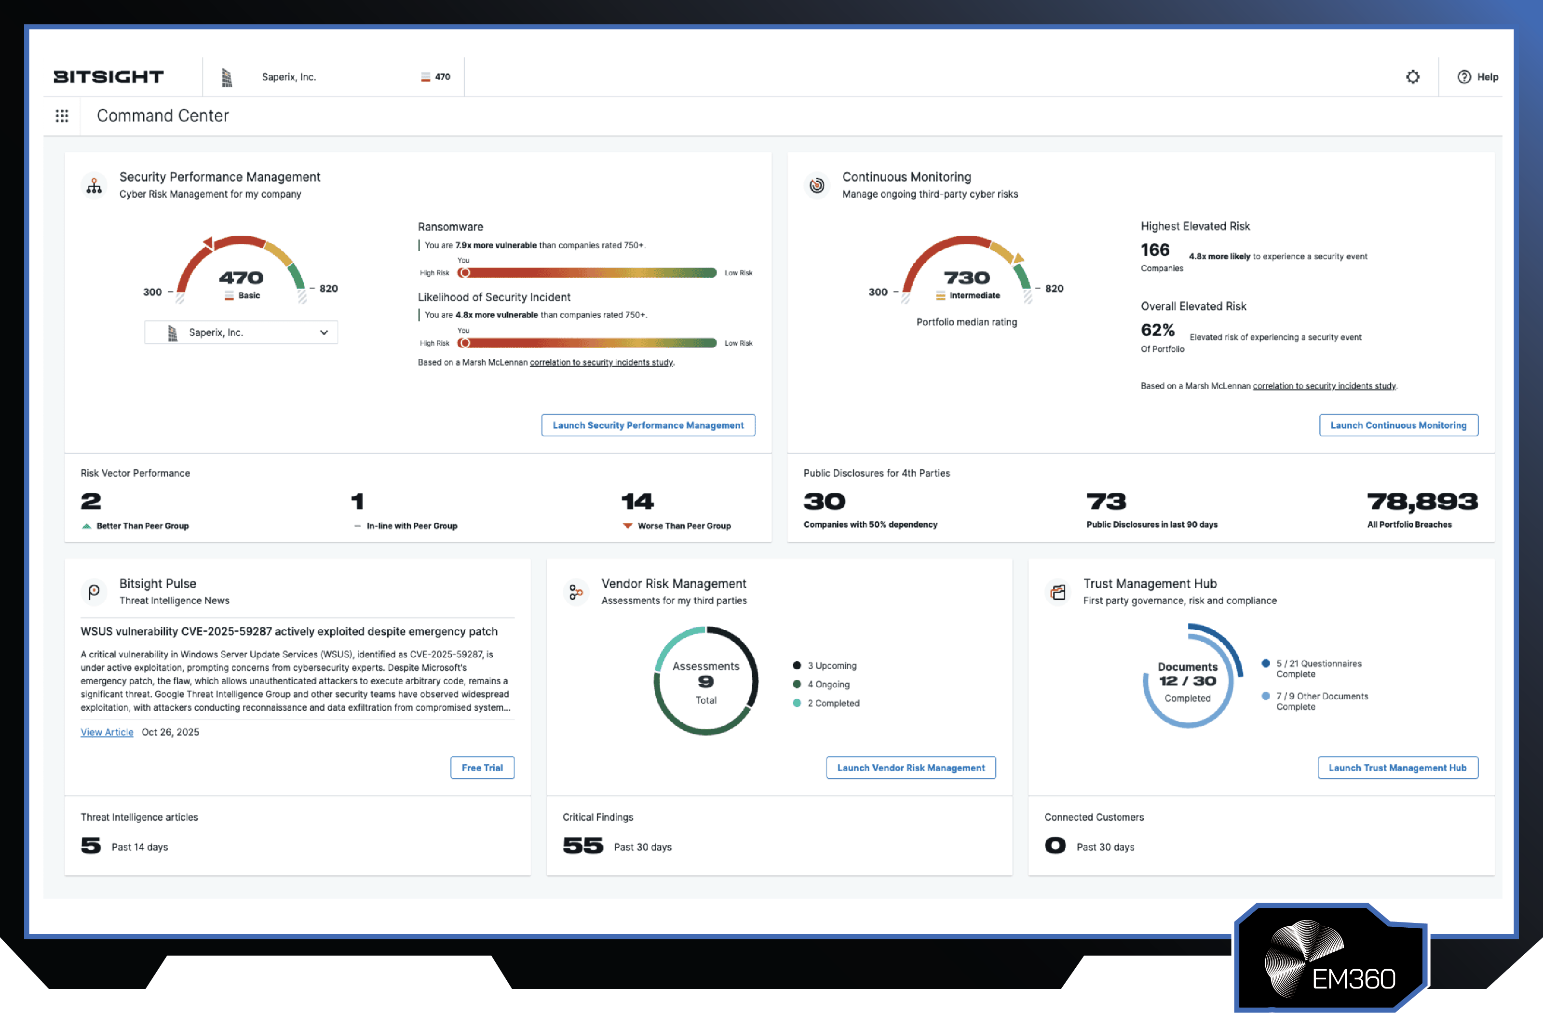Click the In-line with Peer Group dash icon
The height and width of the screenshot is (1029, 1543).
357,526
